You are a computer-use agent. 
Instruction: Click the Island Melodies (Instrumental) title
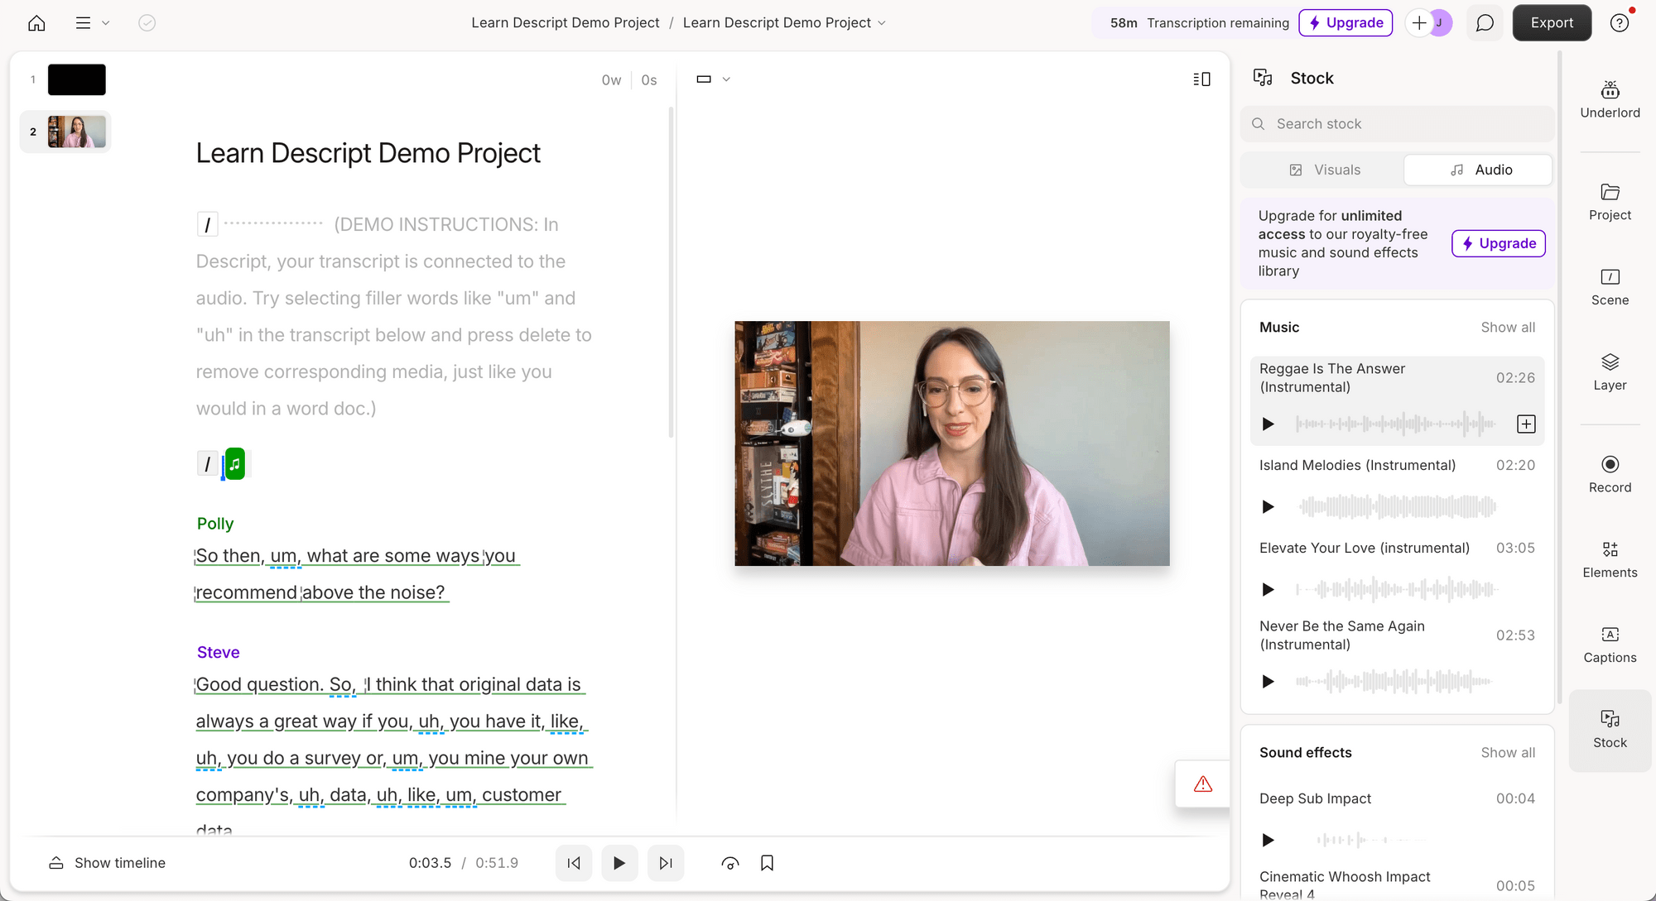pos(1357,466)
